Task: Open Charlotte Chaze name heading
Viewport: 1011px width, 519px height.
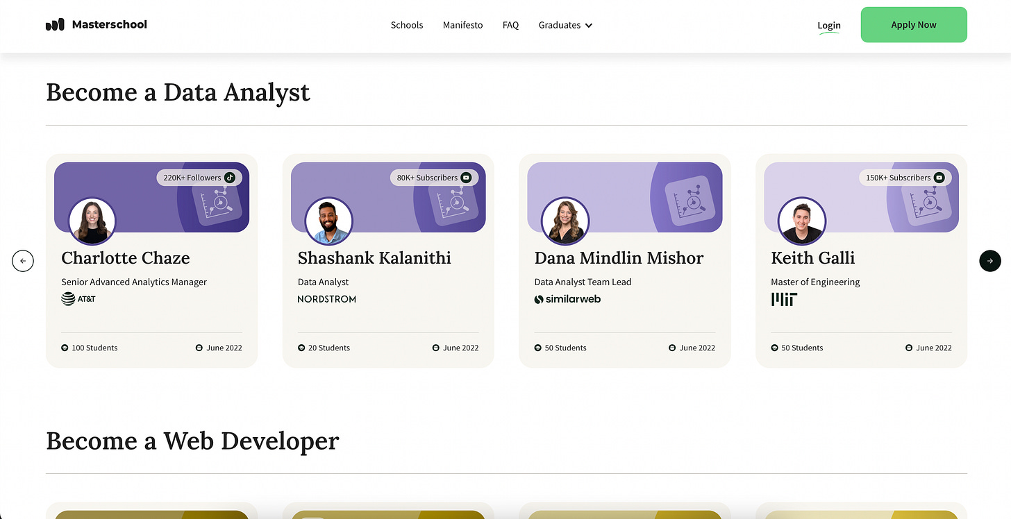Action: pyautogui.click(x=126, y=258)
